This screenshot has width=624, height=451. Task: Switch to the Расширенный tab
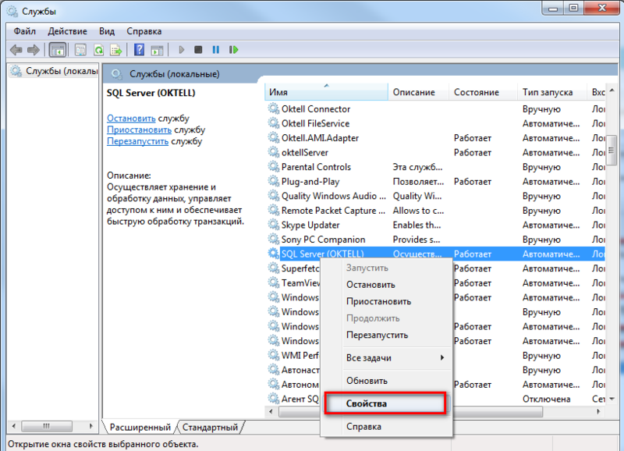(x=140, y=427)
